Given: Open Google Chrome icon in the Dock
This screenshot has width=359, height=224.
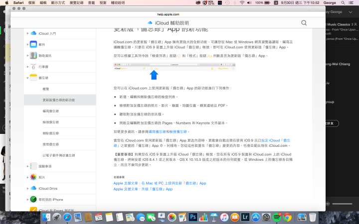Looking at the screenshot, I should (x=287, y=217).
